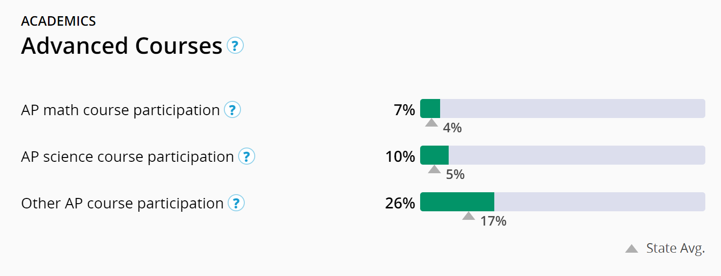Click the green fill of AP math bar
The width and height of the screenshot is (721, 276).
(x=430, y=109)
